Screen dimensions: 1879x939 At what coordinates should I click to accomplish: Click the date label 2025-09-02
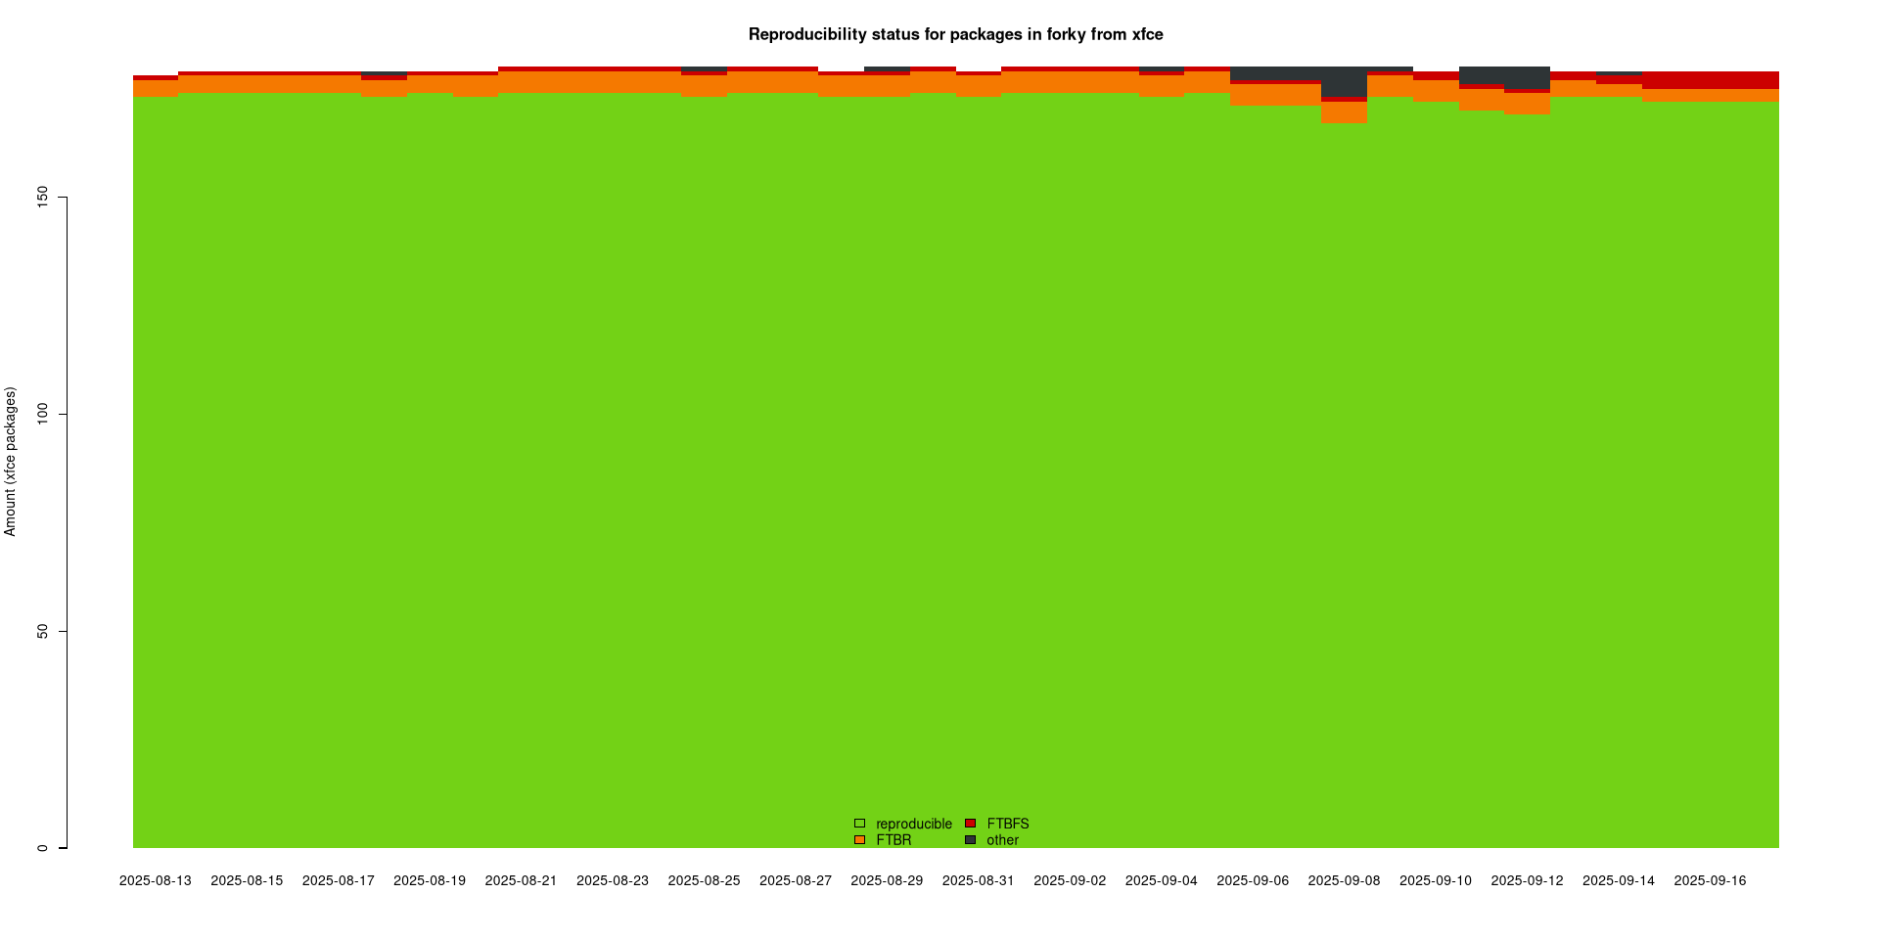1070,880
